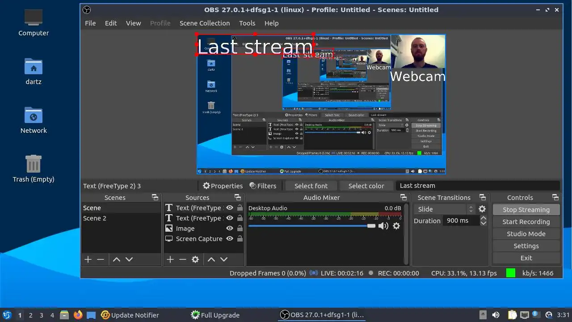The height and width of the screenshot is (322, 572).
Task: Decrease transition Duration with the down arrow
Action: [483, 223]
